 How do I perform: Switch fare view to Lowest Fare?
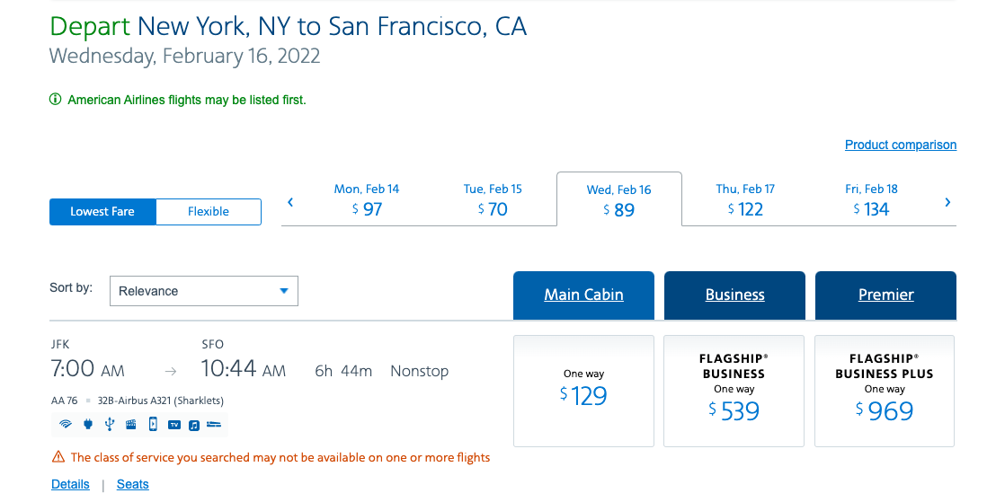[x=102, y=212]
